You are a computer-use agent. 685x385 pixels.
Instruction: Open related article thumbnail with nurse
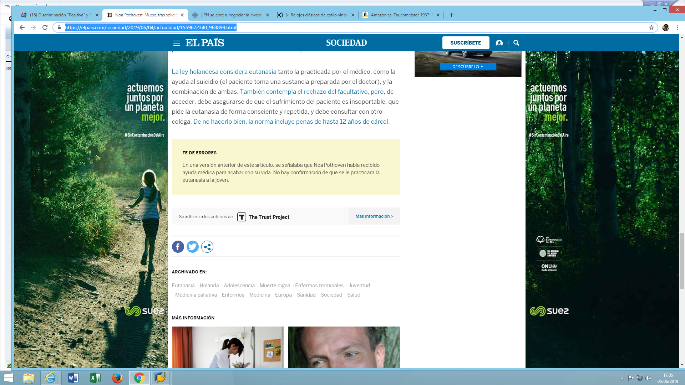[x=228, y=347]
